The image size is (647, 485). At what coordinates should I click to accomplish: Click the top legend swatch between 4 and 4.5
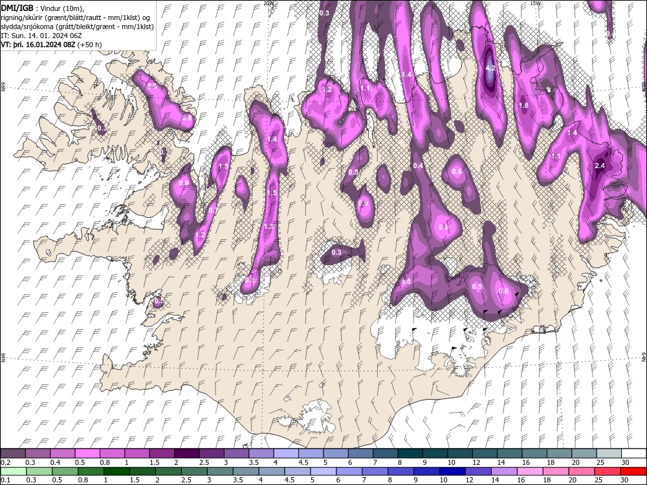click(x=286, y=453)
